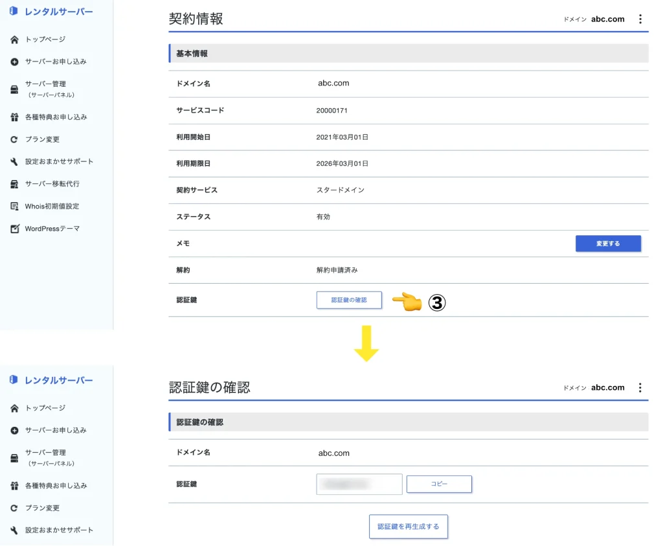Screen dimensions: 663x546
Task: Open the kebab menu beside 契約情報 heading
Action: [640, 19]
